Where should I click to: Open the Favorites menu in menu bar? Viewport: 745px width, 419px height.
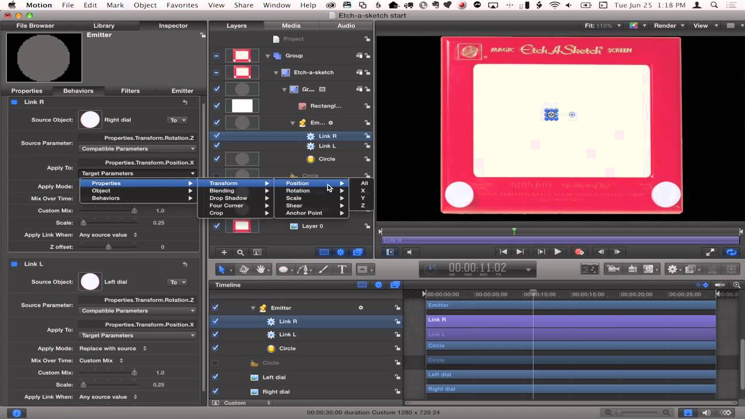[182, 5]
